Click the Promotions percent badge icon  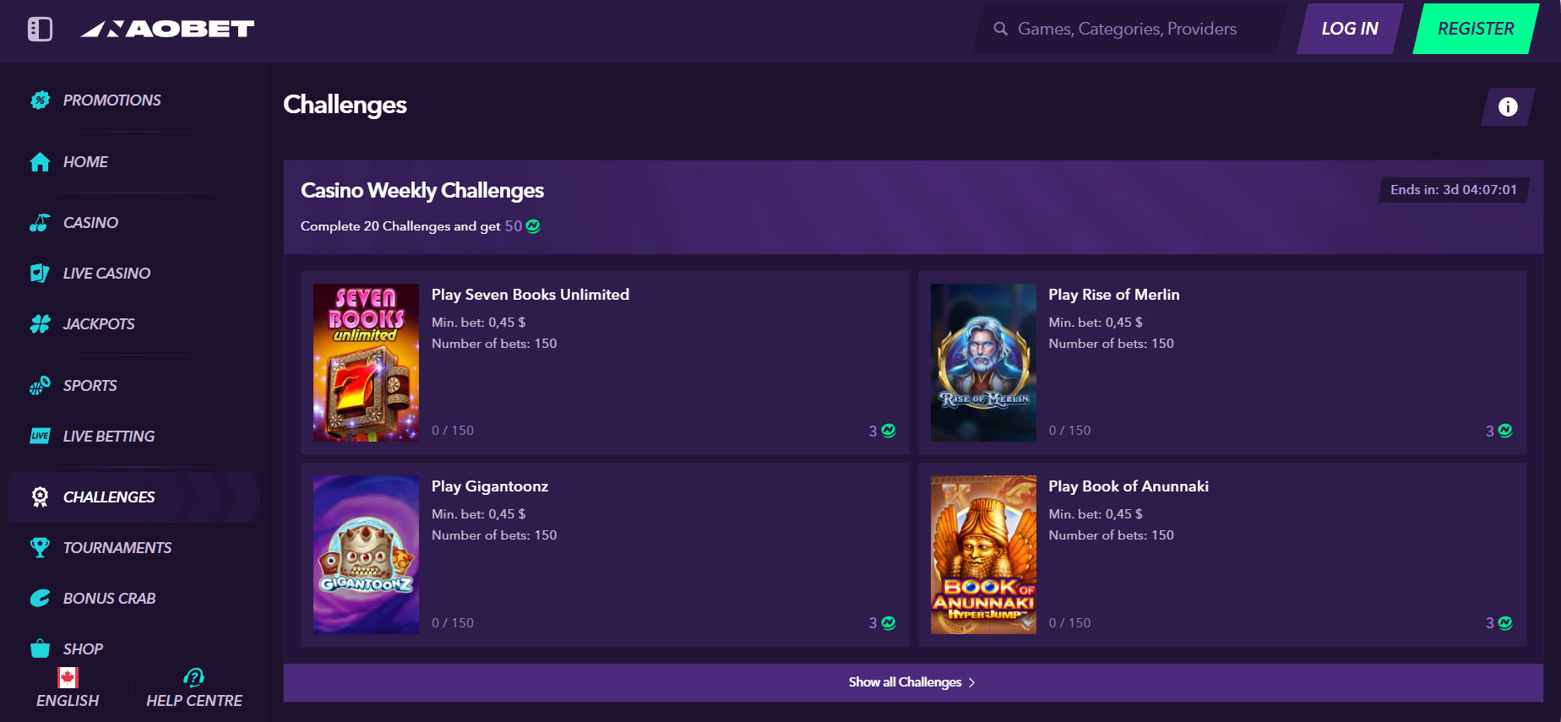40,100
